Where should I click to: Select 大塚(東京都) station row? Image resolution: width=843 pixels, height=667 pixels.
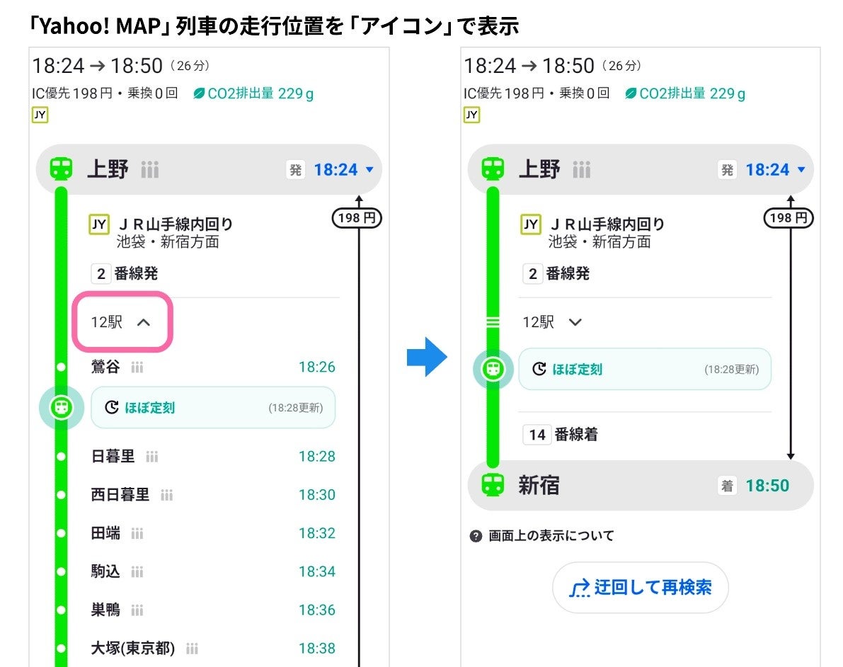[213, 648]
